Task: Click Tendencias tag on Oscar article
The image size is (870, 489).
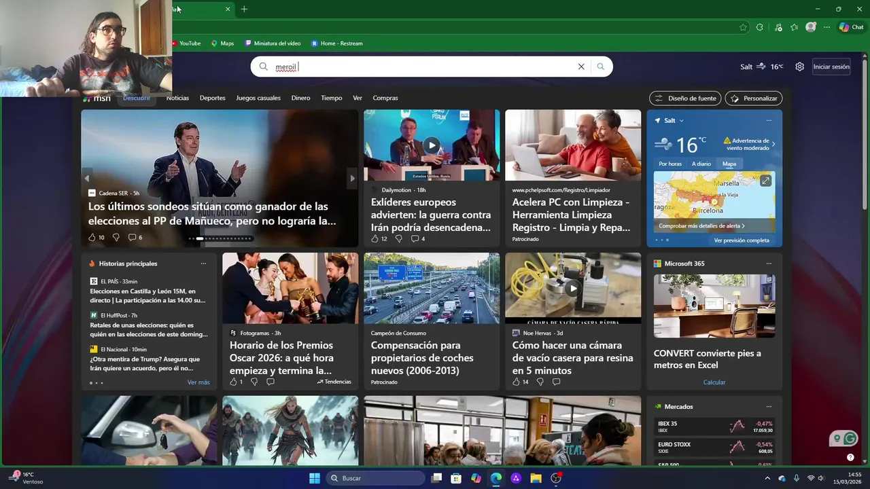Action: (x=334, y=382)
